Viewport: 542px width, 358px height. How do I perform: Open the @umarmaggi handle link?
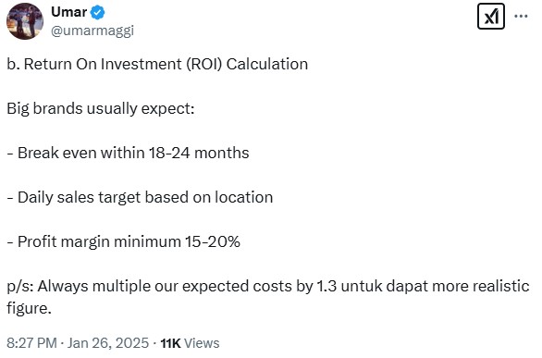coord(92,31)
